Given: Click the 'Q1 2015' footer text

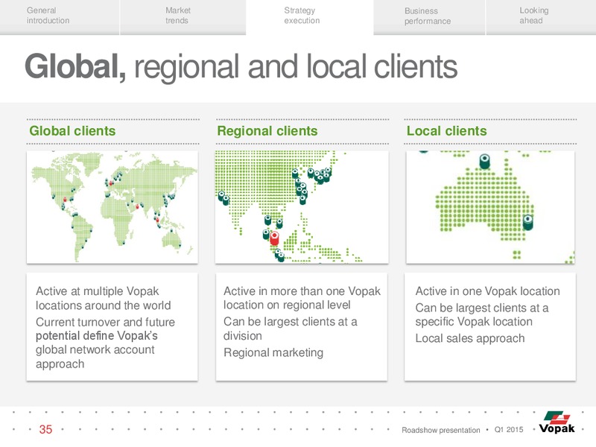Looking at the screenshot, I should point(509,430).
